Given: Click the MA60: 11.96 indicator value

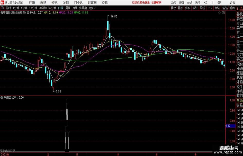Looking at the screenshot, I should pos(81,13).
